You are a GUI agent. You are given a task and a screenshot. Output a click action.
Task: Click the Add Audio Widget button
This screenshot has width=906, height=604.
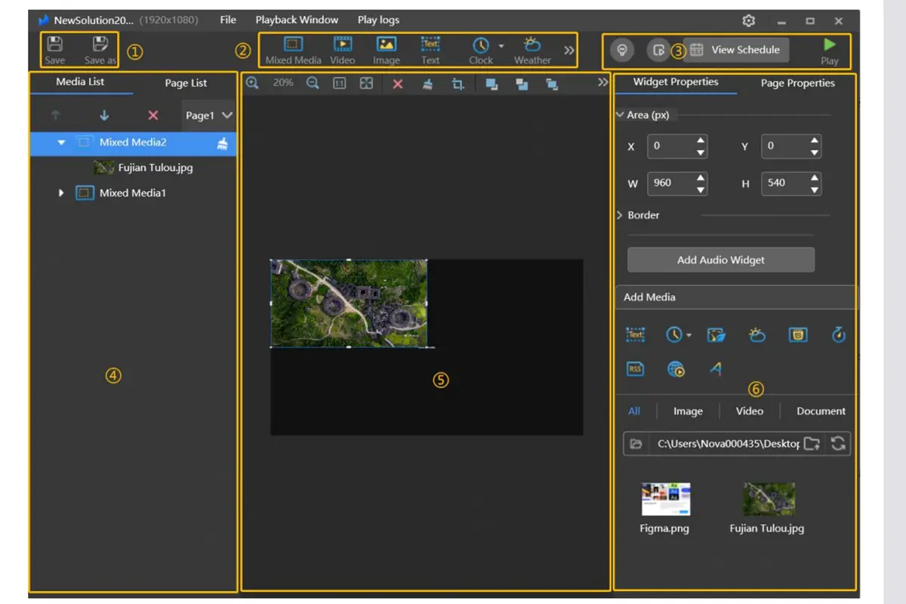720,259
